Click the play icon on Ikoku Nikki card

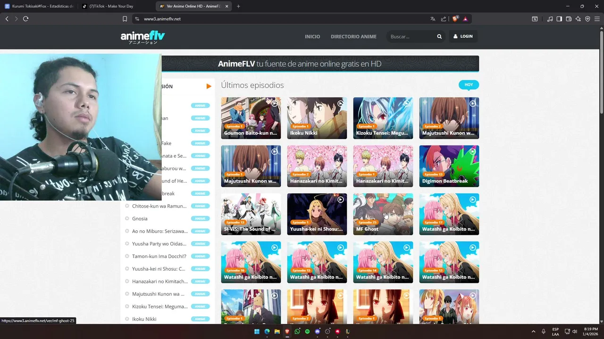point(340,104)
